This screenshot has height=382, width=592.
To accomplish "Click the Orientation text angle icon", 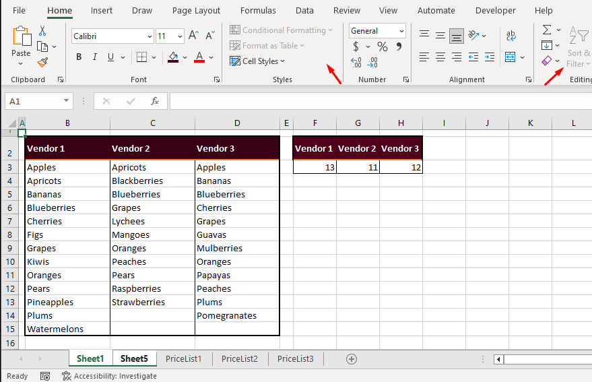I will pos(473,36).
